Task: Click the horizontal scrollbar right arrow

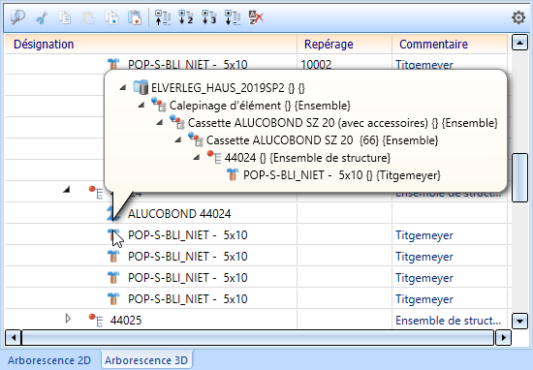Action: pyautogui.click(x=503, y=338)
